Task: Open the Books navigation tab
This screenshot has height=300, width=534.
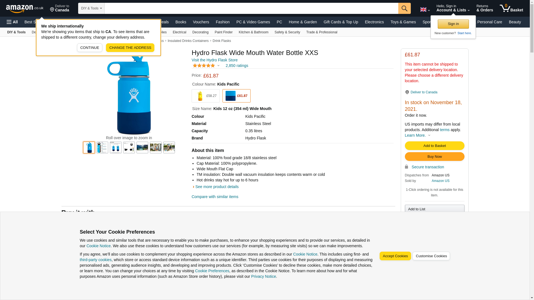Action: 181,22
